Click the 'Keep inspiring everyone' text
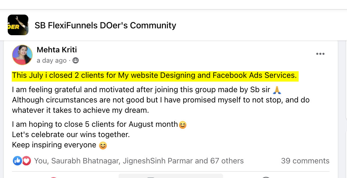 click(54, 145)
